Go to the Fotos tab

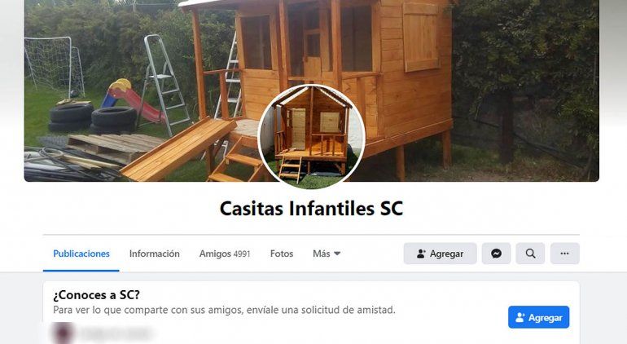coord(282,254)
